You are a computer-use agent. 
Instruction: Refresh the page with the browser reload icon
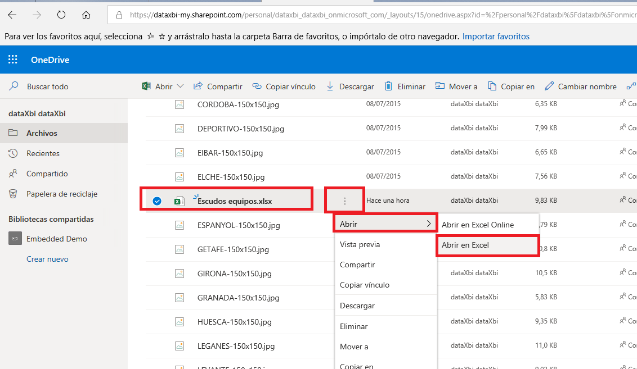[x=61, y=15]
